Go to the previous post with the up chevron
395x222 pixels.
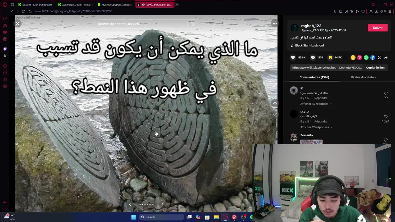(x=275, y=103)
